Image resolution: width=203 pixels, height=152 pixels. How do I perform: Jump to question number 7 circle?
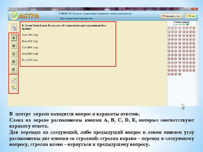tap(190, 28)
